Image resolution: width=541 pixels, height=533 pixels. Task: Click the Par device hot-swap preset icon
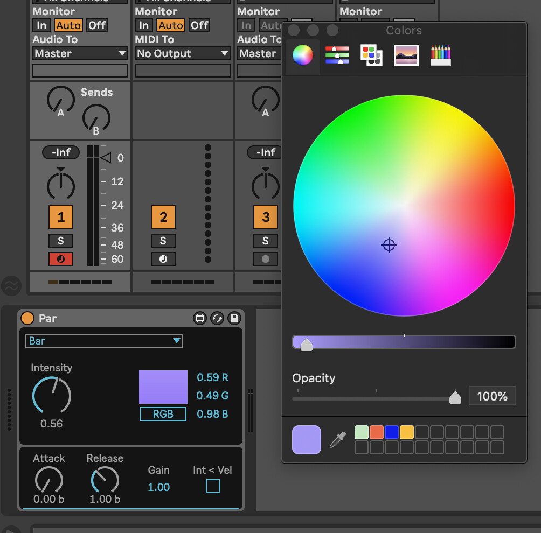tap(217, 318)
